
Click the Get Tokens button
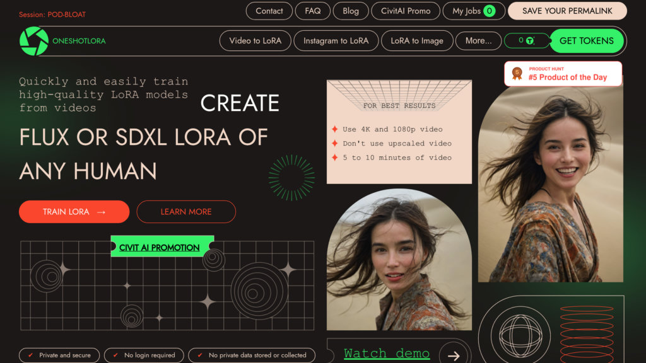586,41
